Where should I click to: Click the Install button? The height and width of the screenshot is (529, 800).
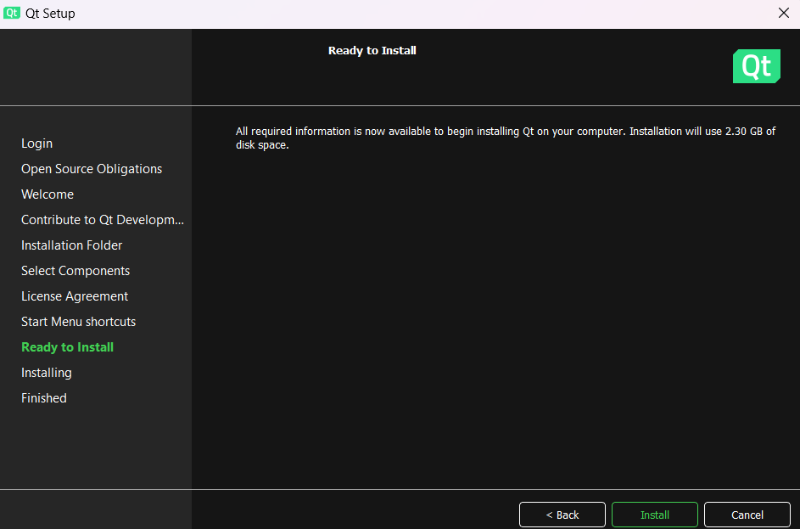point(655,515)
